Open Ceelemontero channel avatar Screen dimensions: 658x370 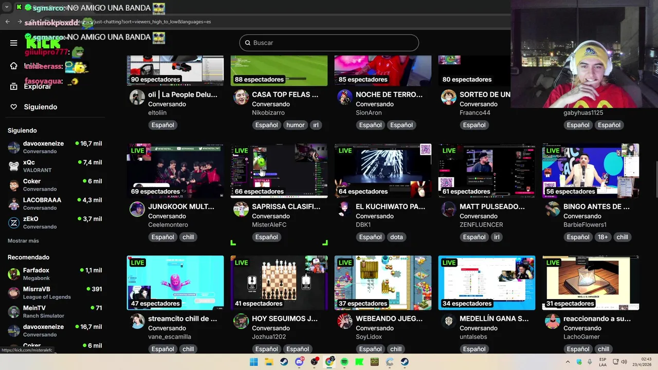coord(137,209)
